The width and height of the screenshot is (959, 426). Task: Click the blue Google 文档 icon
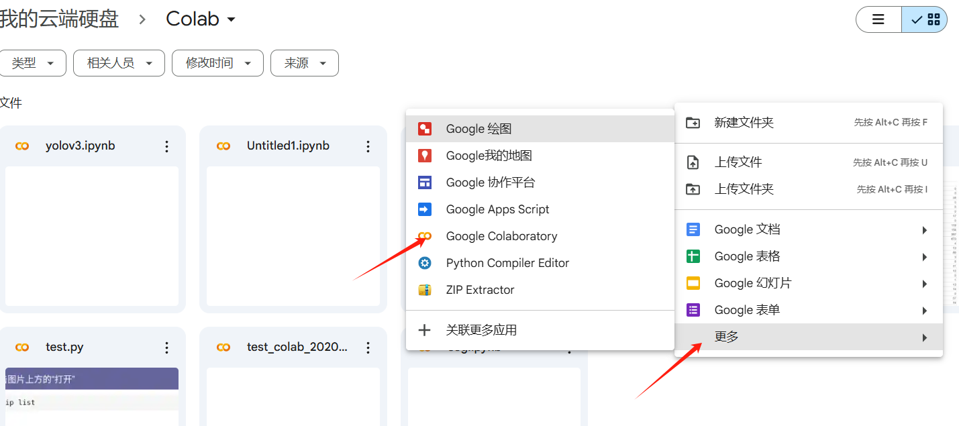[x=693, y=229]
